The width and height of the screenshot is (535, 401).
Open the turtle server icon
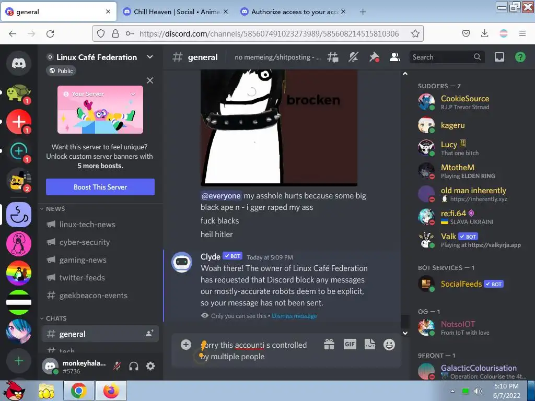19,93
